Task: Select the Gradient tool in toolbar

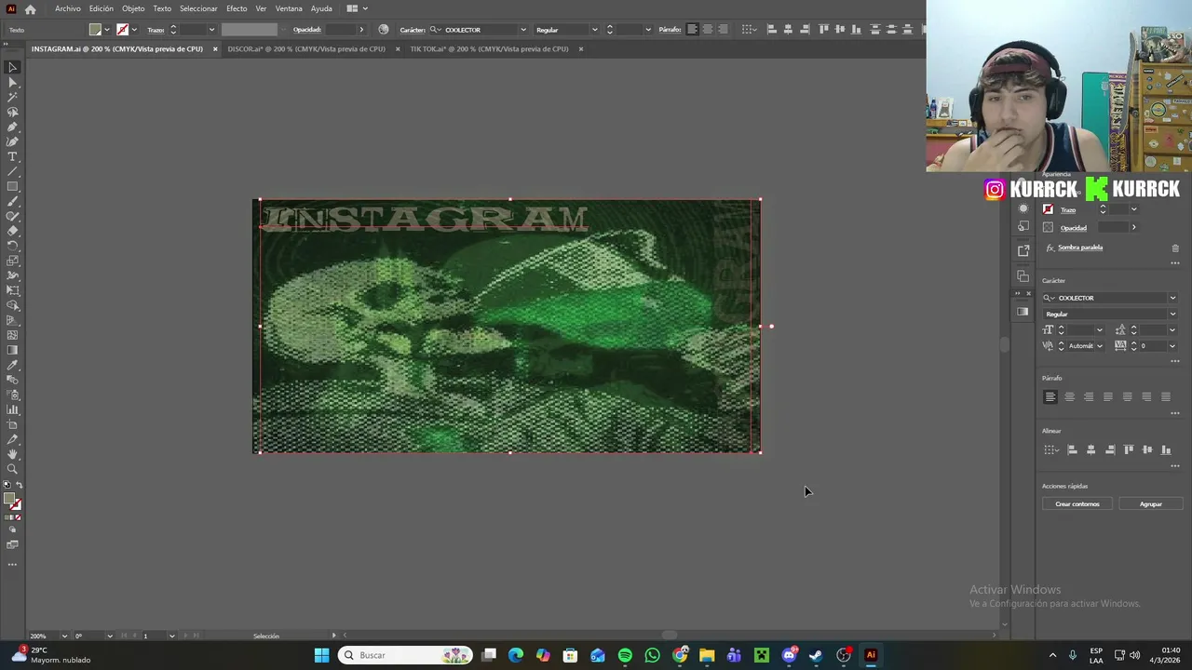Action: (x=13, y=350)
